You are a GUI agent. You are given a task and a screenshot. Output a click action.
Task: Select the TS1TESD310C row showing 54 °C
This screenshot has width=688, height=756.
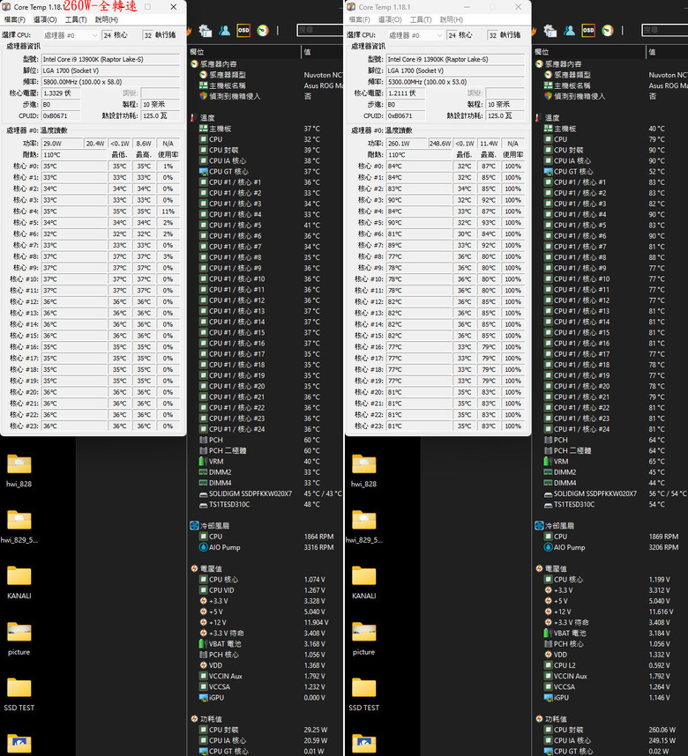click(x=610, y=504)
